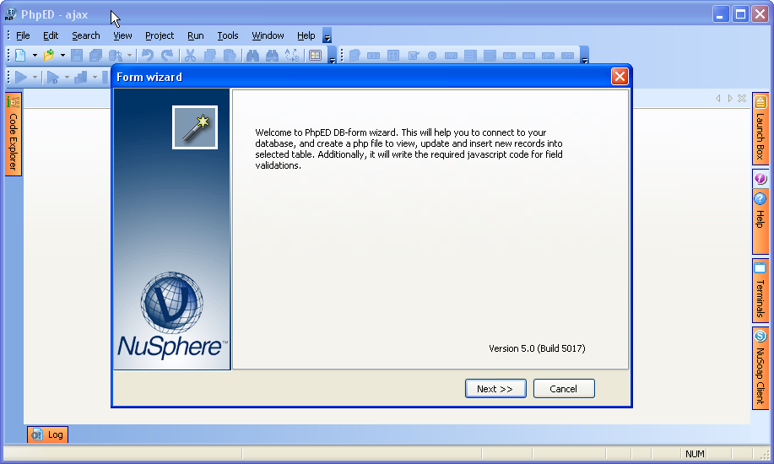Click the Submit button form control icon
The height and width of the screenshot is (464, 774).
[x=548, y=56]
